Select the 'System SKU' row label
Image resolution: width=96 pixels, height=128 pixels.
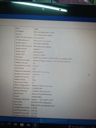(20, 54)
